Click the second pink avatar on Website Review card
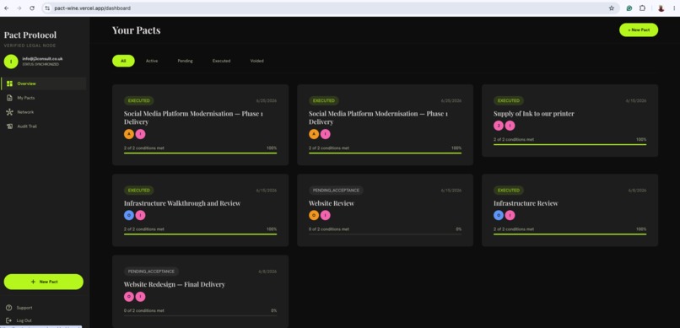 click(326, 215)
